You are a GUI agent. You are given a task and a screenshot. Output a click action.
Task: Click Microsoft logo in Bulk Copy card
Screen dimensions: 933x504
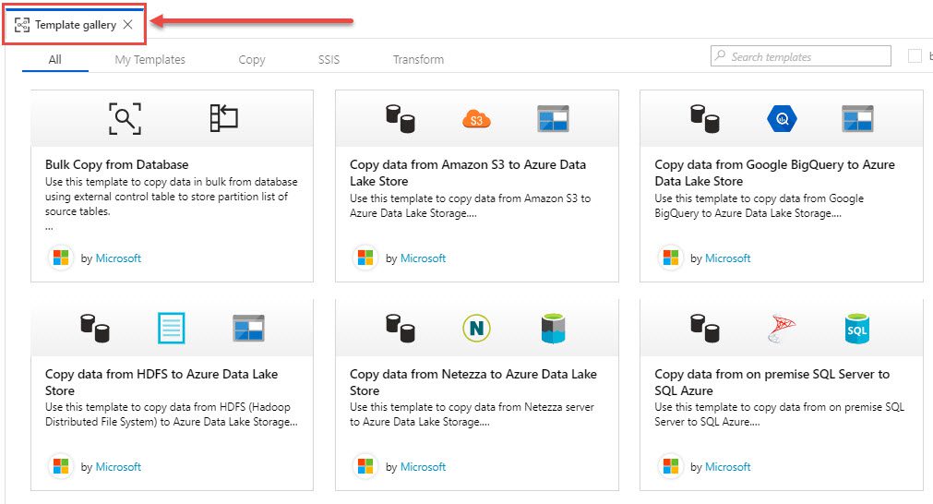click(x=61, y=258)
